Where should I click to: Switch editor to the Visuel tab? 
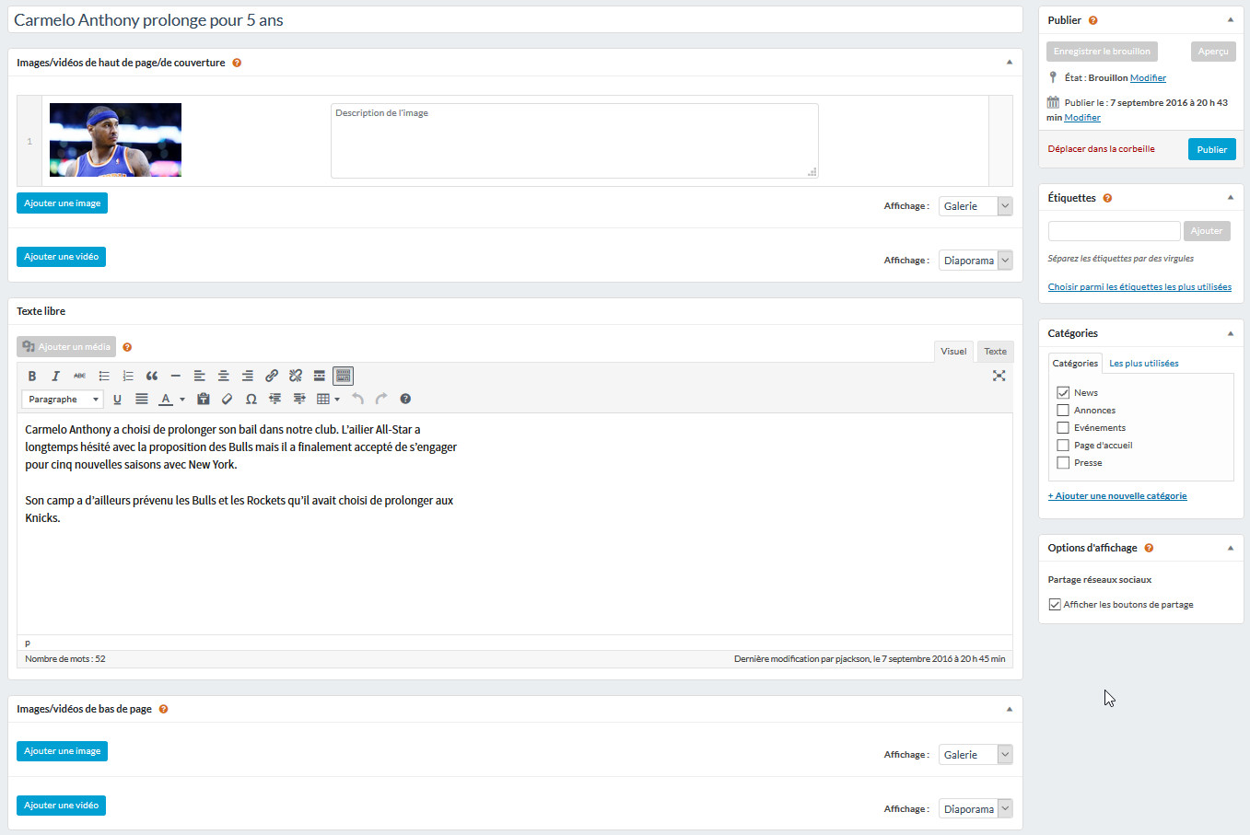pos(953,351)
